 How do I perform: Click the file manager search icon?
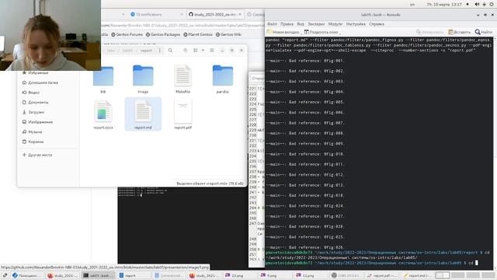(170, 51)
